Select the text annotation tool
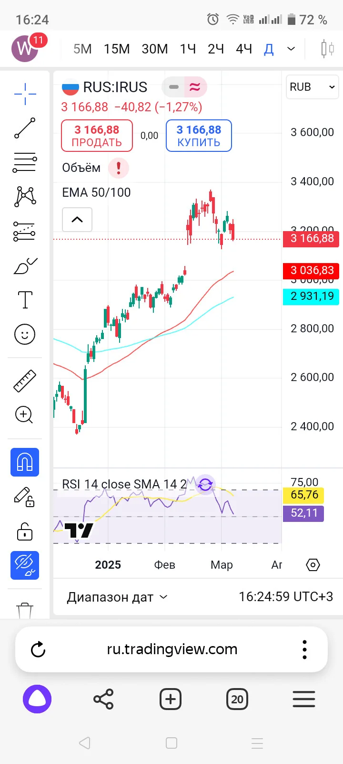Image resolution: width=343 pixels, height=764 pixels. point(25,300)
